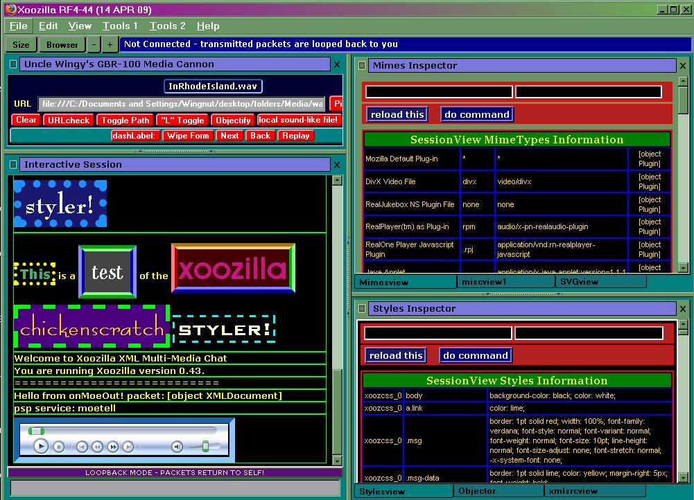
Task: Click the Toggle Path button
Action: [125, 120]
